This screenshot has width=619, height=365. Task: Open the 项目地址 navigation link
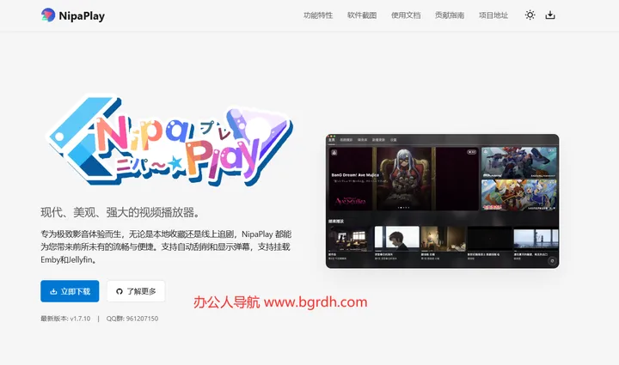click(x=493, y=15)
